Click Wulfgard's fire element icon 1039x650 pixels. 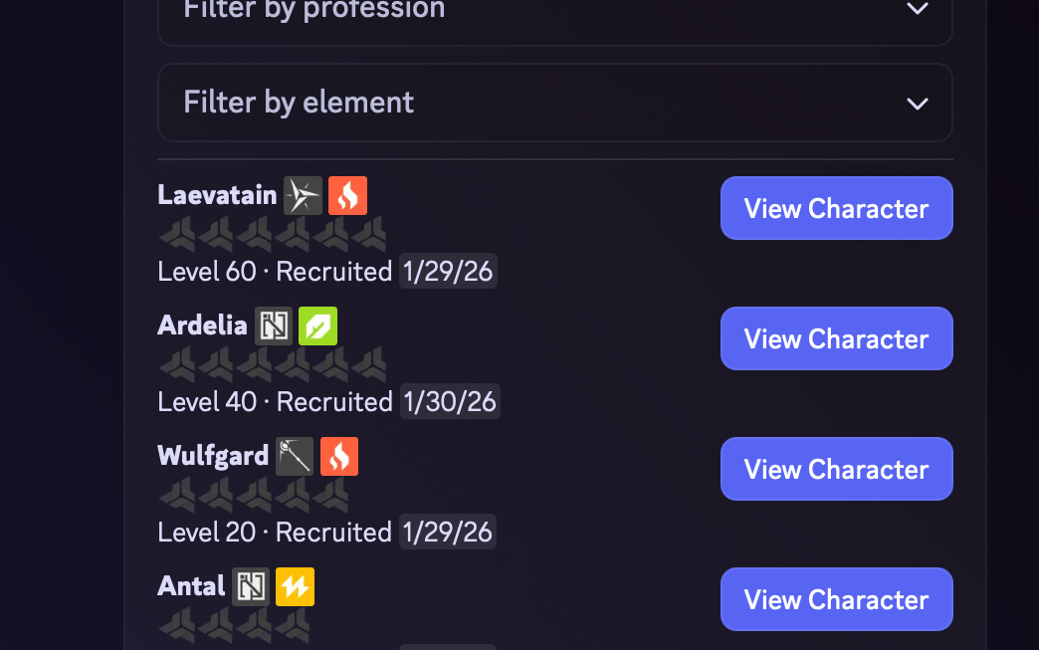tap(339, 457)
